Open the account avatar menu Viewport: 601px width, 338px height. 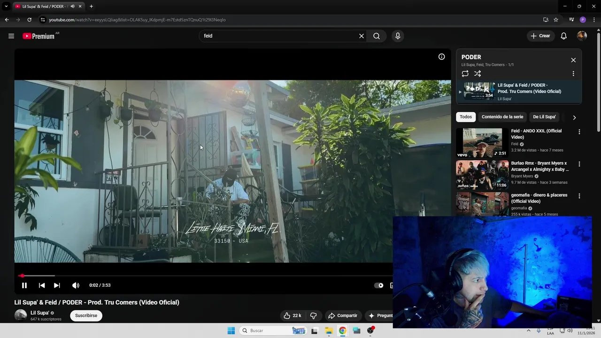[x=582, y=36]
